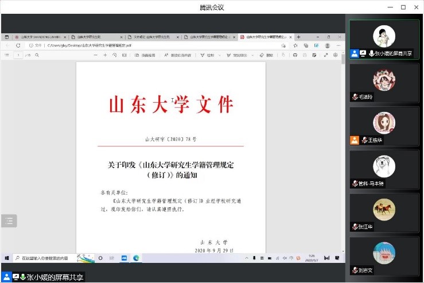Switch to the fourth tab 山东大学研究生学籍管理规定
This screenshot has height=283, width=424.
pos(209,37)
